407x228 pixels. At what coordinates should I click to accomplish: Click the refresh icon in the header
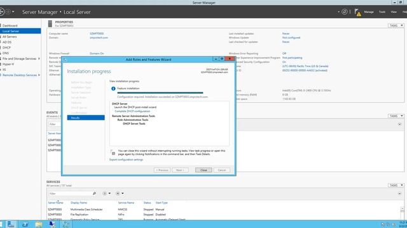click(345, 12)
